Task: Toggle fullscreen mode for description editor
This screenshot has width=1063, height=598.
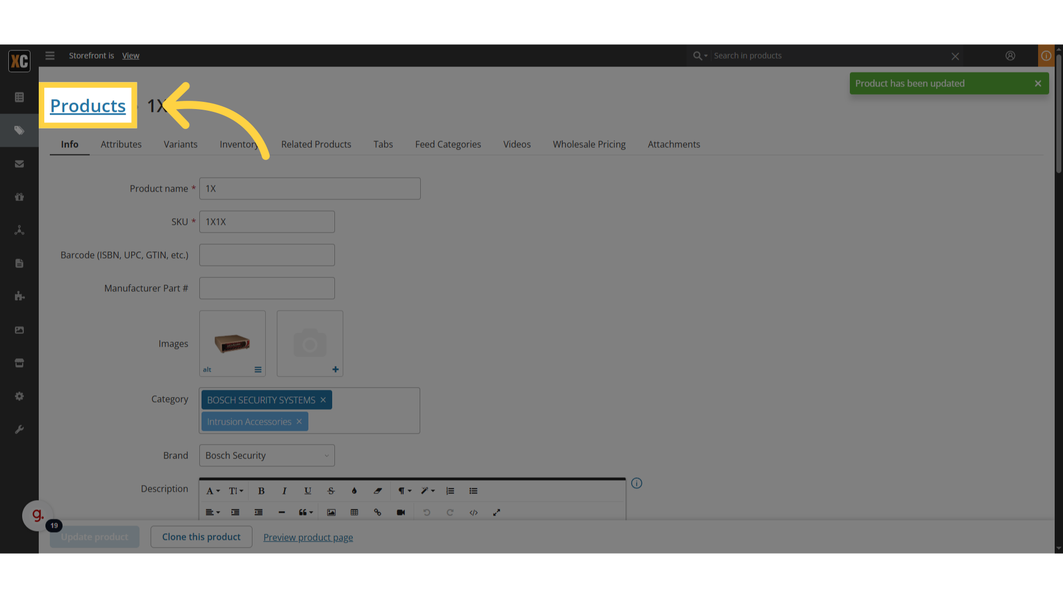Action: [x=497, y=512]
